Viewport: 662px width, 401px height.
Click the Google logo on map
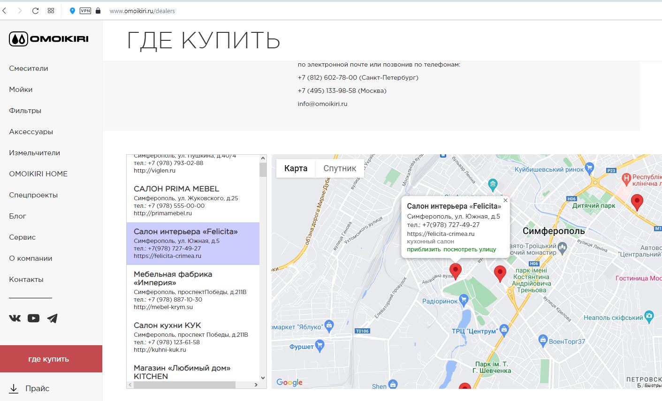coord(289,382)
